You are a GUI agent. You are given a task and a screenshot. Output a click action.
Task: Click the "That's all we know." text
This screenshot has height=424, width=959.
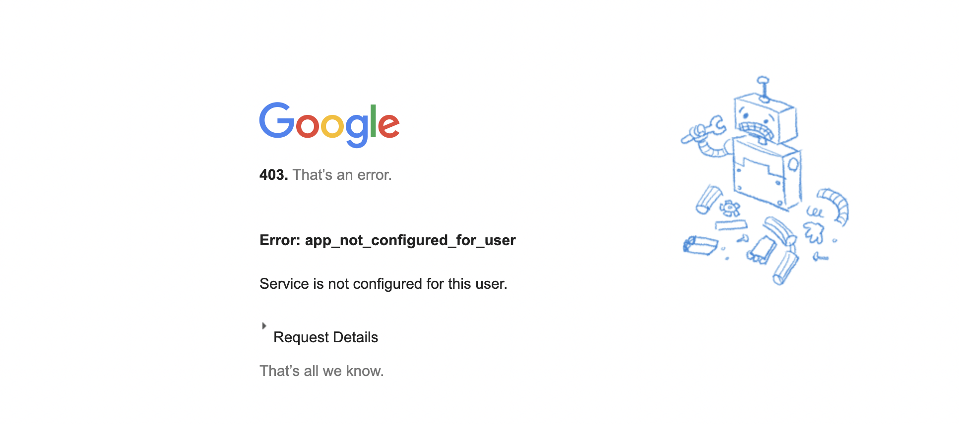(x=321, y=371)
